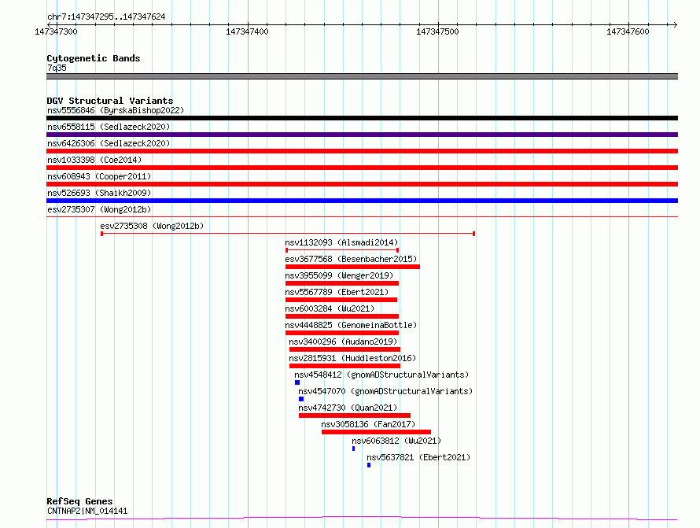Open variant nsv3955099 (Wenger2019) label
The width and height of the screenshot is (700, 528).
pos(339,275)
